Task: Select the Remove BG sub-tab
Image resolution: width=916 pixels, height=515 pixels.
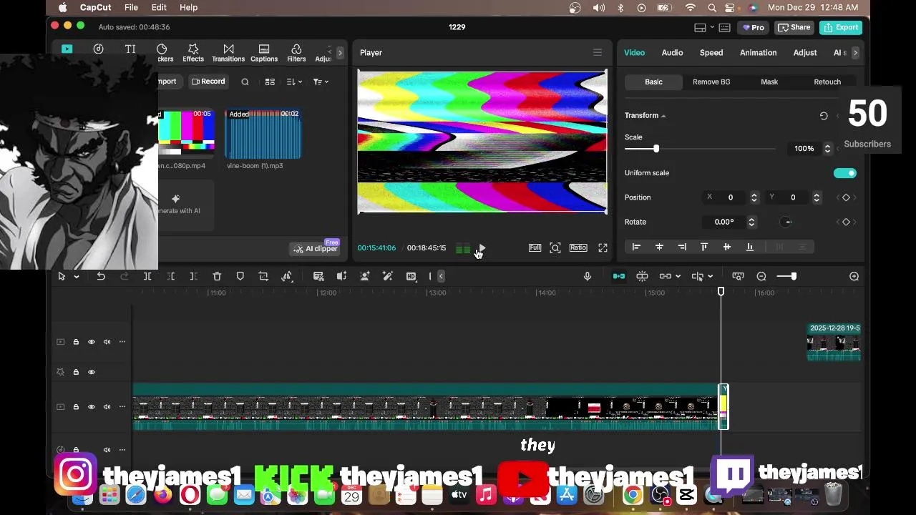Action: (x=711, y=82)
